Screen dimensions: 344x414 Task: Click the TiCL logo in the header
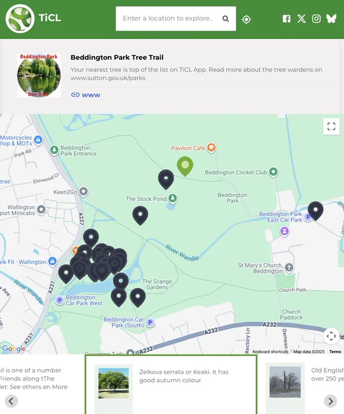[20, 18]
